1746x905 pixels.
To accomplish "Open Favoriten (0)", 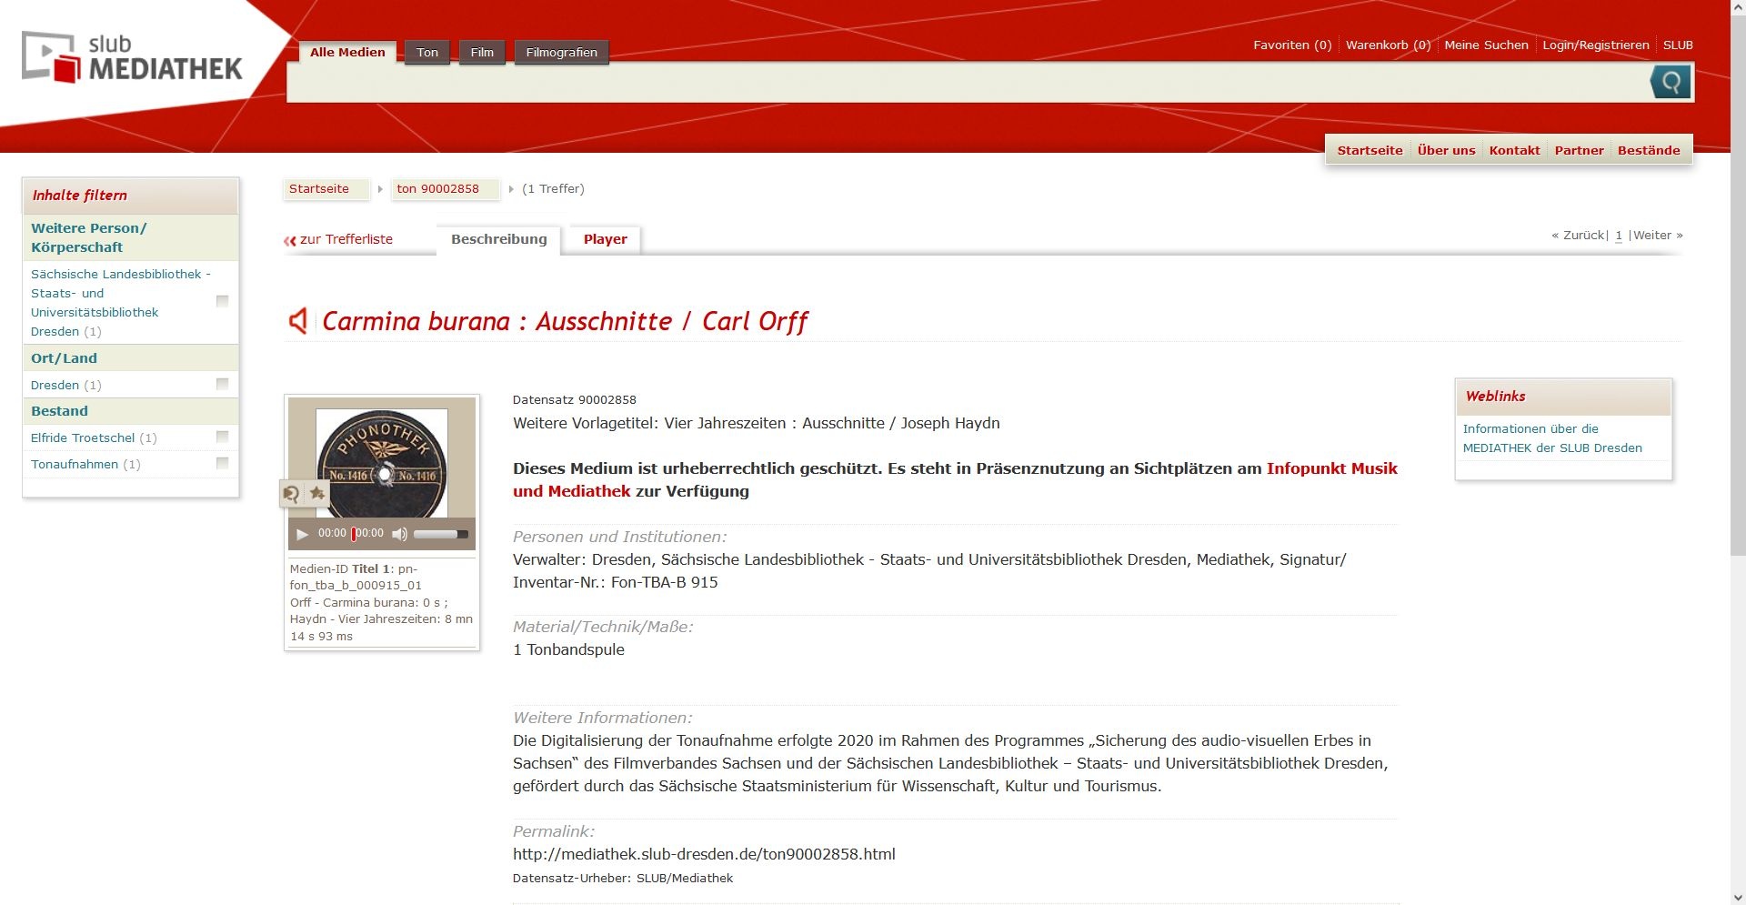I will point(1292,45).
